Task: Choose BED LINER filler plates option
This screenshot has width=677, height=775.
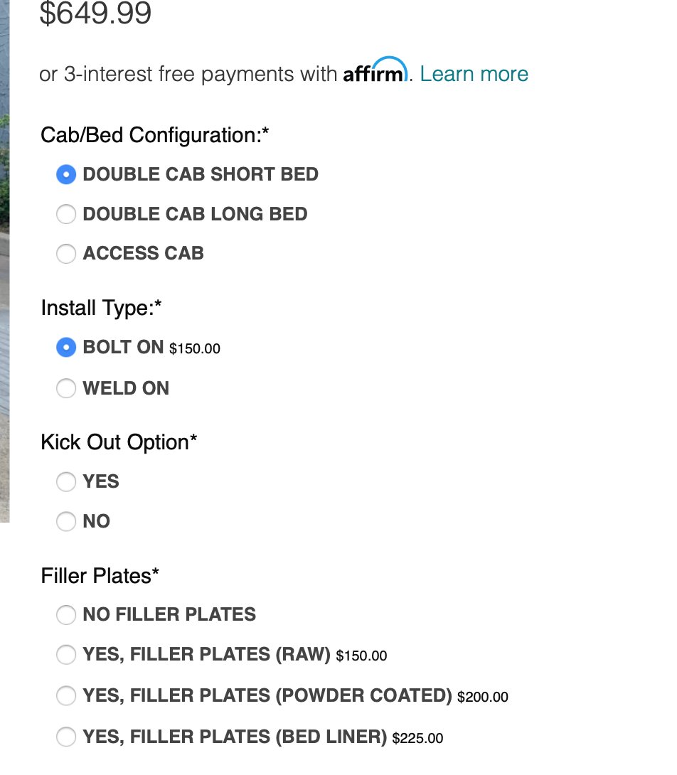Action: pyautogui.click(x=65, y=737)
